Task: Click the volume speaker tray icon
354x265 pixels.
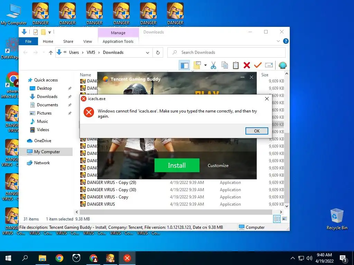Action: click(309, 258)
